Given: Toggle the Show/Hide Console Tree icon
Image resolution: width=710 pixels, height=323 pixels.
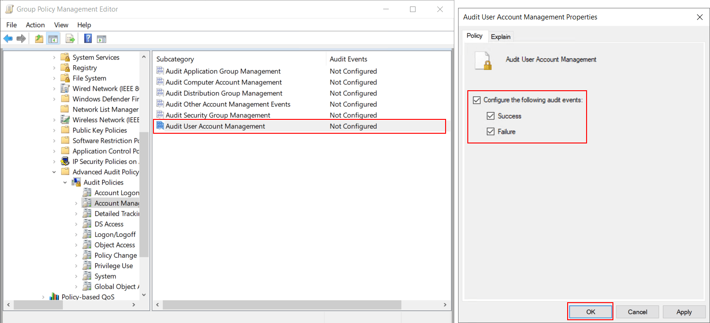Looking at the screenshot, I should pos(53,38).
